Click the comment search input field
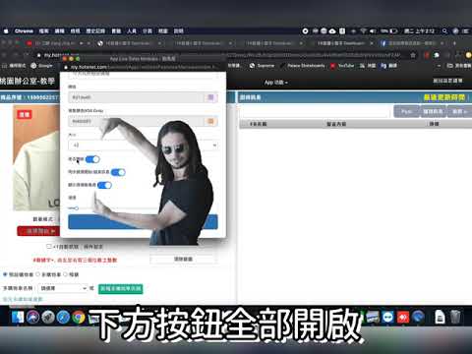Viewport: 472px width, 354px height. [x=316, y=112]
